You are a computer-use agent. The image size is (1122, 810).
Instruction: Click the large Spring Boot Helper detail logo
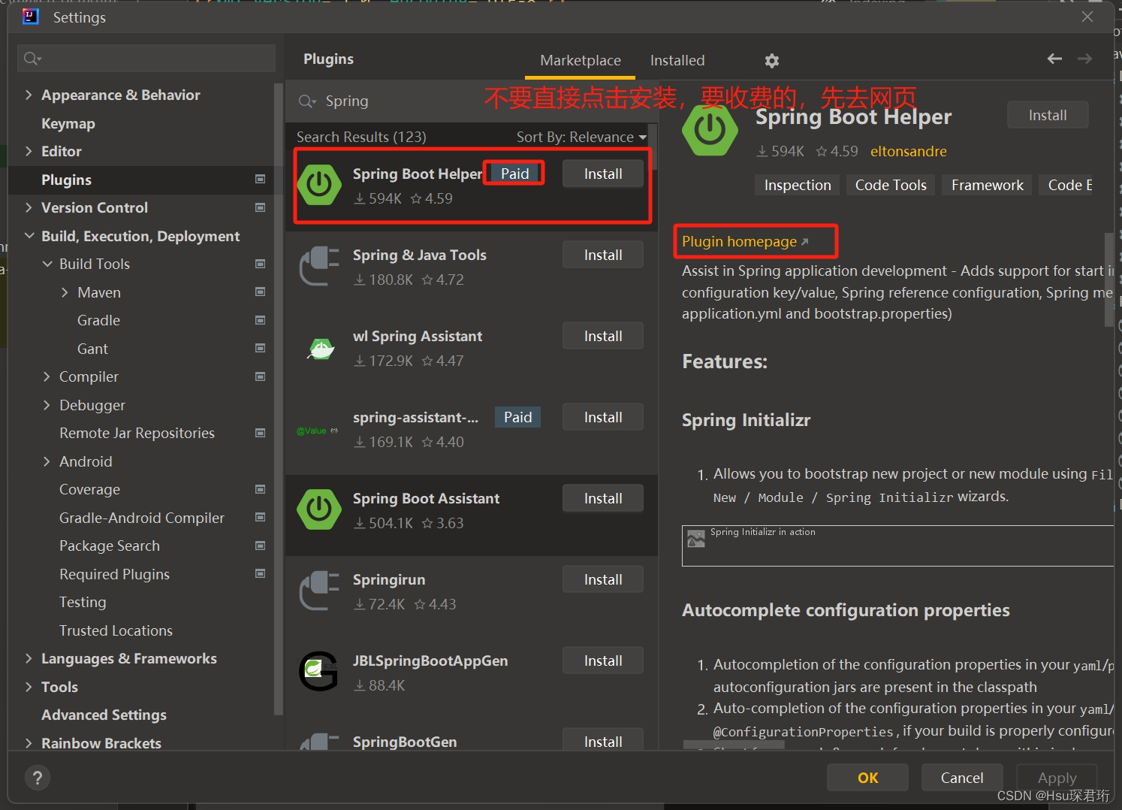coord(710,129)
